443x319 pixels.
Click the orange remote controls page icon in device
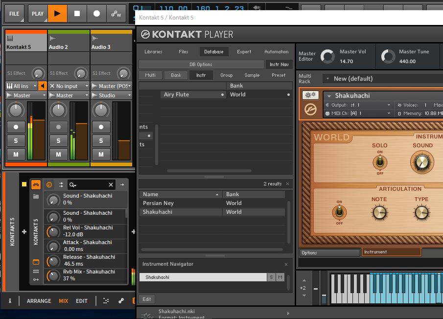(36, 184)
